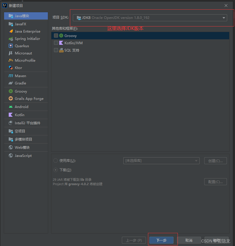Click the Quarkus logo icon
Image resolution: width=235 pixels, height=246 pixels.
(11, 46)
